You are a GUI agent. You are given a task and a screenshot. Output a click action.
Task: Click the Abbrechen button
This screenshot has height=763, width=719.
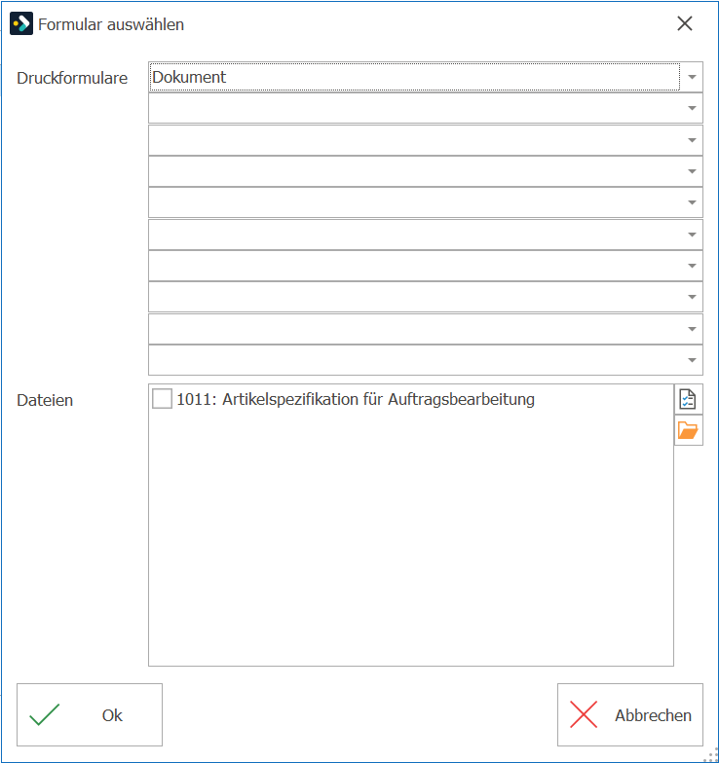(x=630, y=714)
